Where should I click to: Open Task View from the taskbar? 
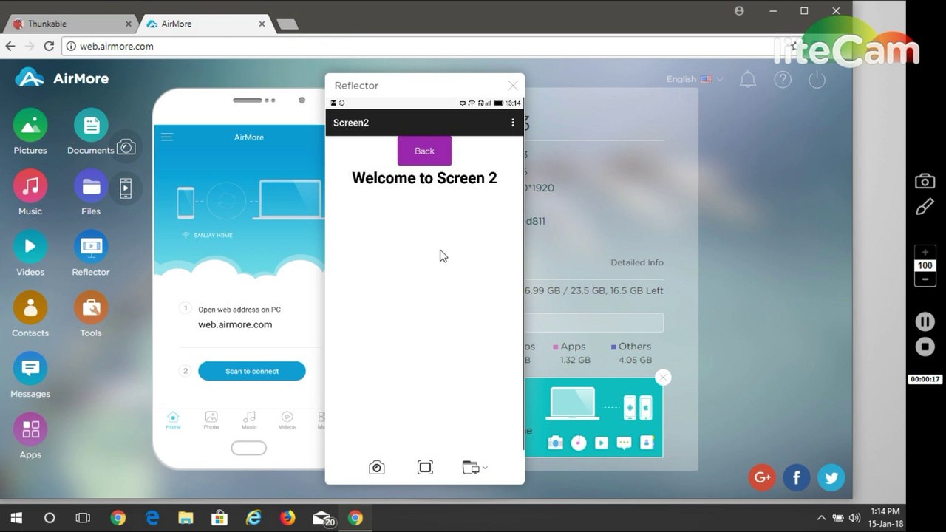coord(84,518)
